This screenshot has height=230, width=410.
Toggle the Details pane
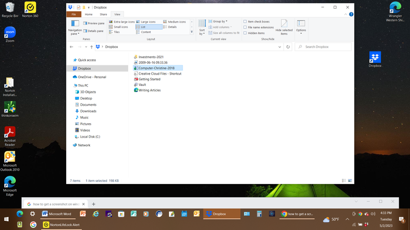(93, 31)
